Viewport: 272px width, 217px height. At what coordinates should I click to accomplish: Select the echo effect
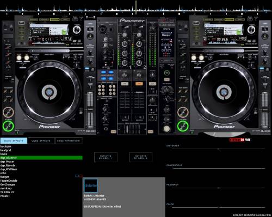coord(3,173)
